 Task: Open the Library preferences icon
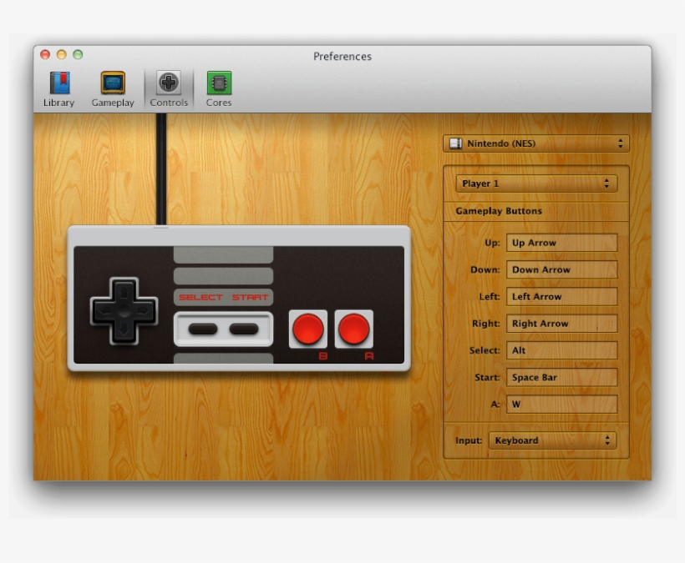point(58,86)
